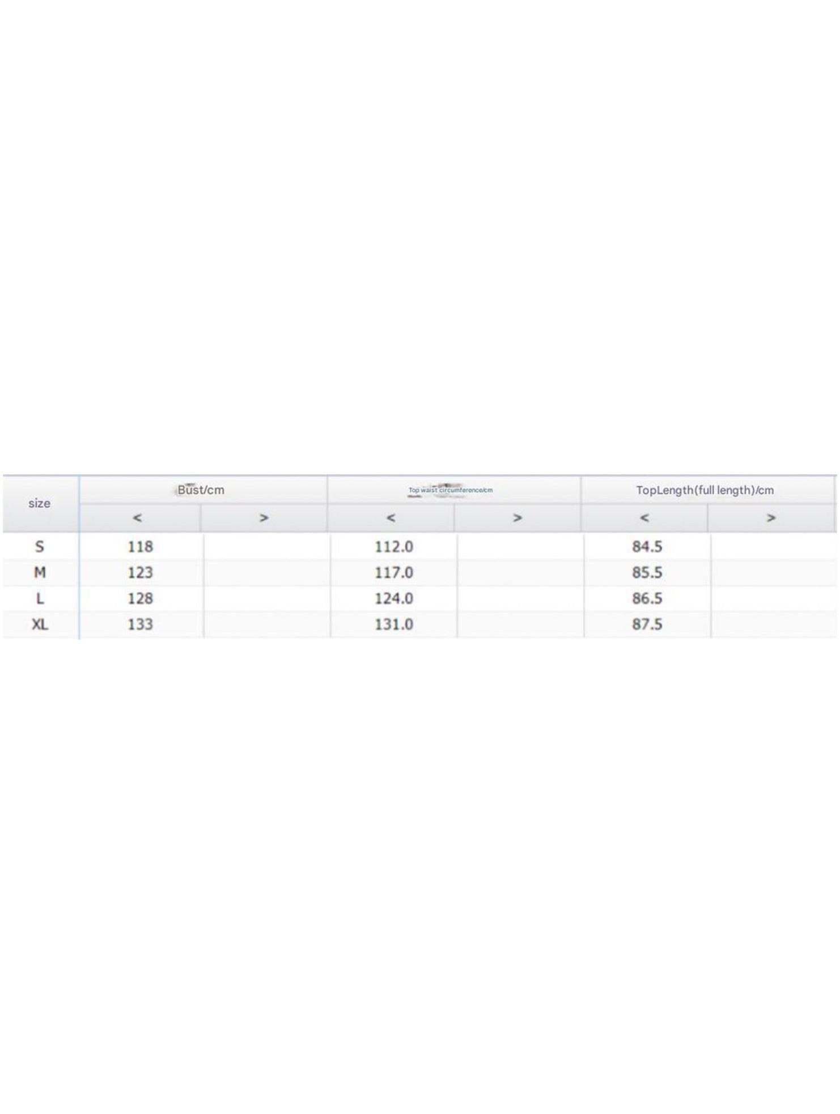
Task: Click the top length value 84.5 cell
Action: pos(647,547)
